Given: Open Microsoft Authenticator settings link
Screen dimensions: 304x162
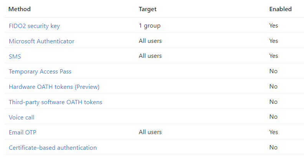Looking at the screenshot, I should (x=41, y=41).
